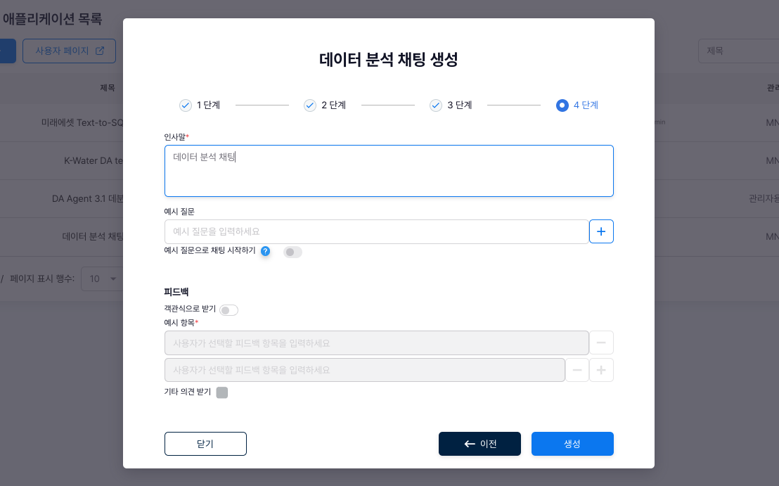
Task: Open the 사용자 페이지 external link
Action: (x=69, y=51)
